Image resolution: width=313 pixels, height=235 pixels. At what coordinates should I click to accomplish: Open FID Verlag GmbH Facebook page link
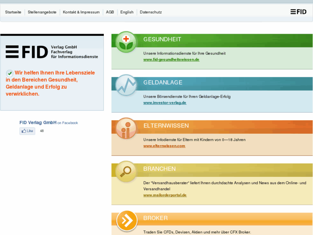(38, 122)
